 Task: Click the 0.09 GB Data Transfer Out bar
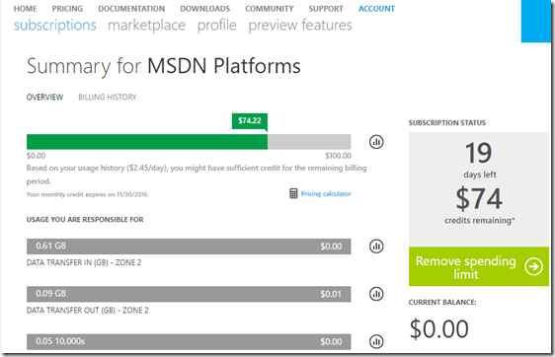click(189, 294)
